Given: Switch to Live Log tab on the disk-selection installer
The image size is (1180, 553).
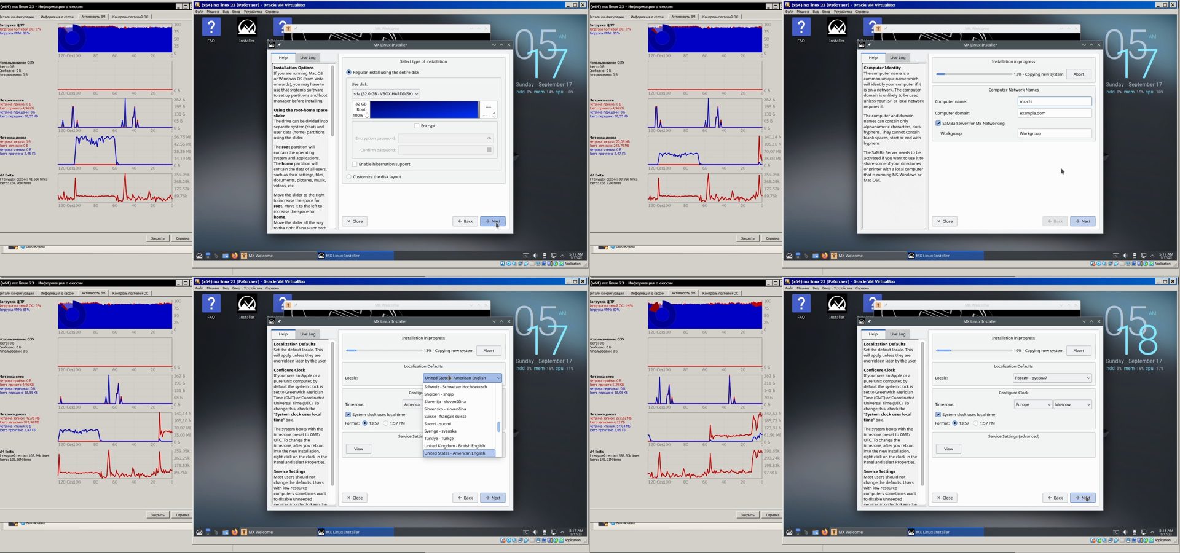Looking at the screenshot, I should click(308, 58).
